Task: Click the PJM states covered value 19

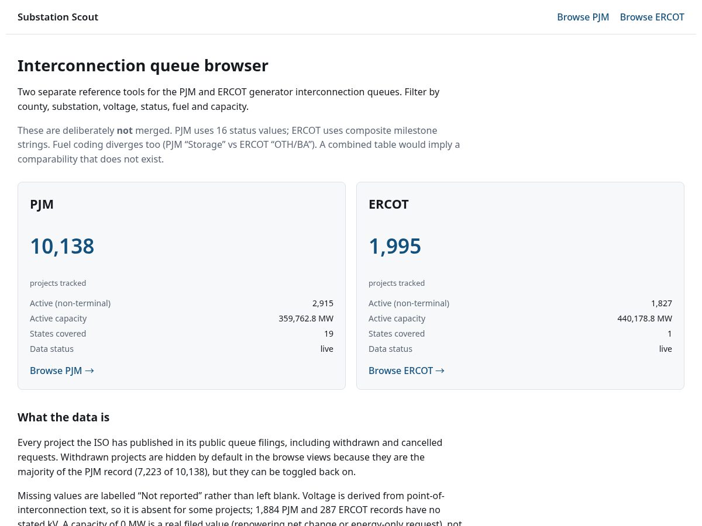Action: click(x=329, y=334)
